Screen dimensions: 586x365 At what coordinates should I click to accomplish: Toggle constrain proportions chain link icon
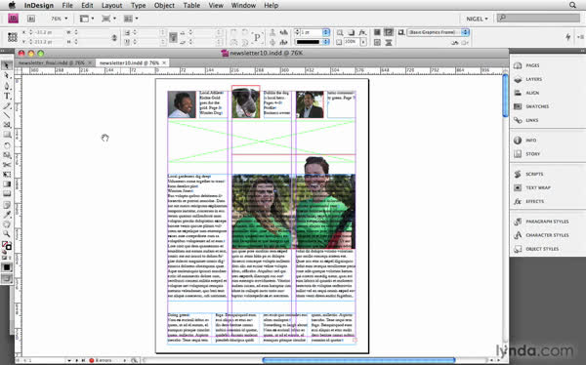[x=114, y=37]
